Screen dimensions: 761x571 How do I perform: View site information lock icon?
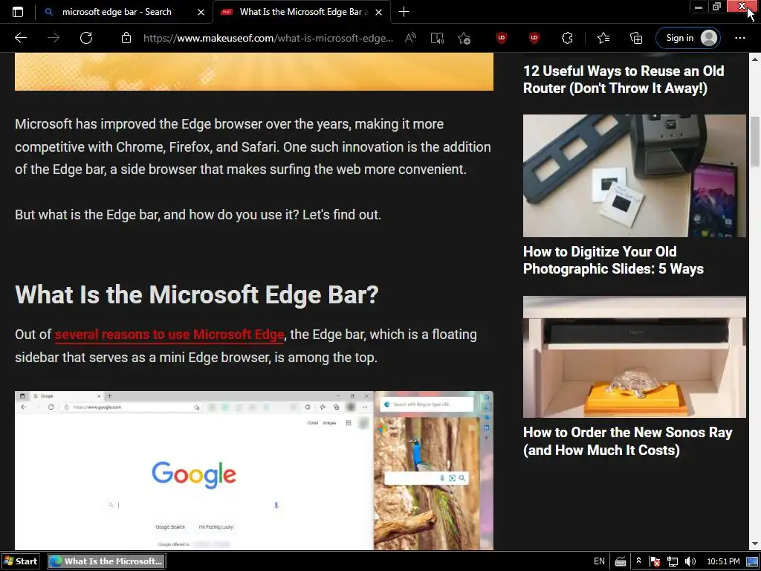tap(126, 38)
